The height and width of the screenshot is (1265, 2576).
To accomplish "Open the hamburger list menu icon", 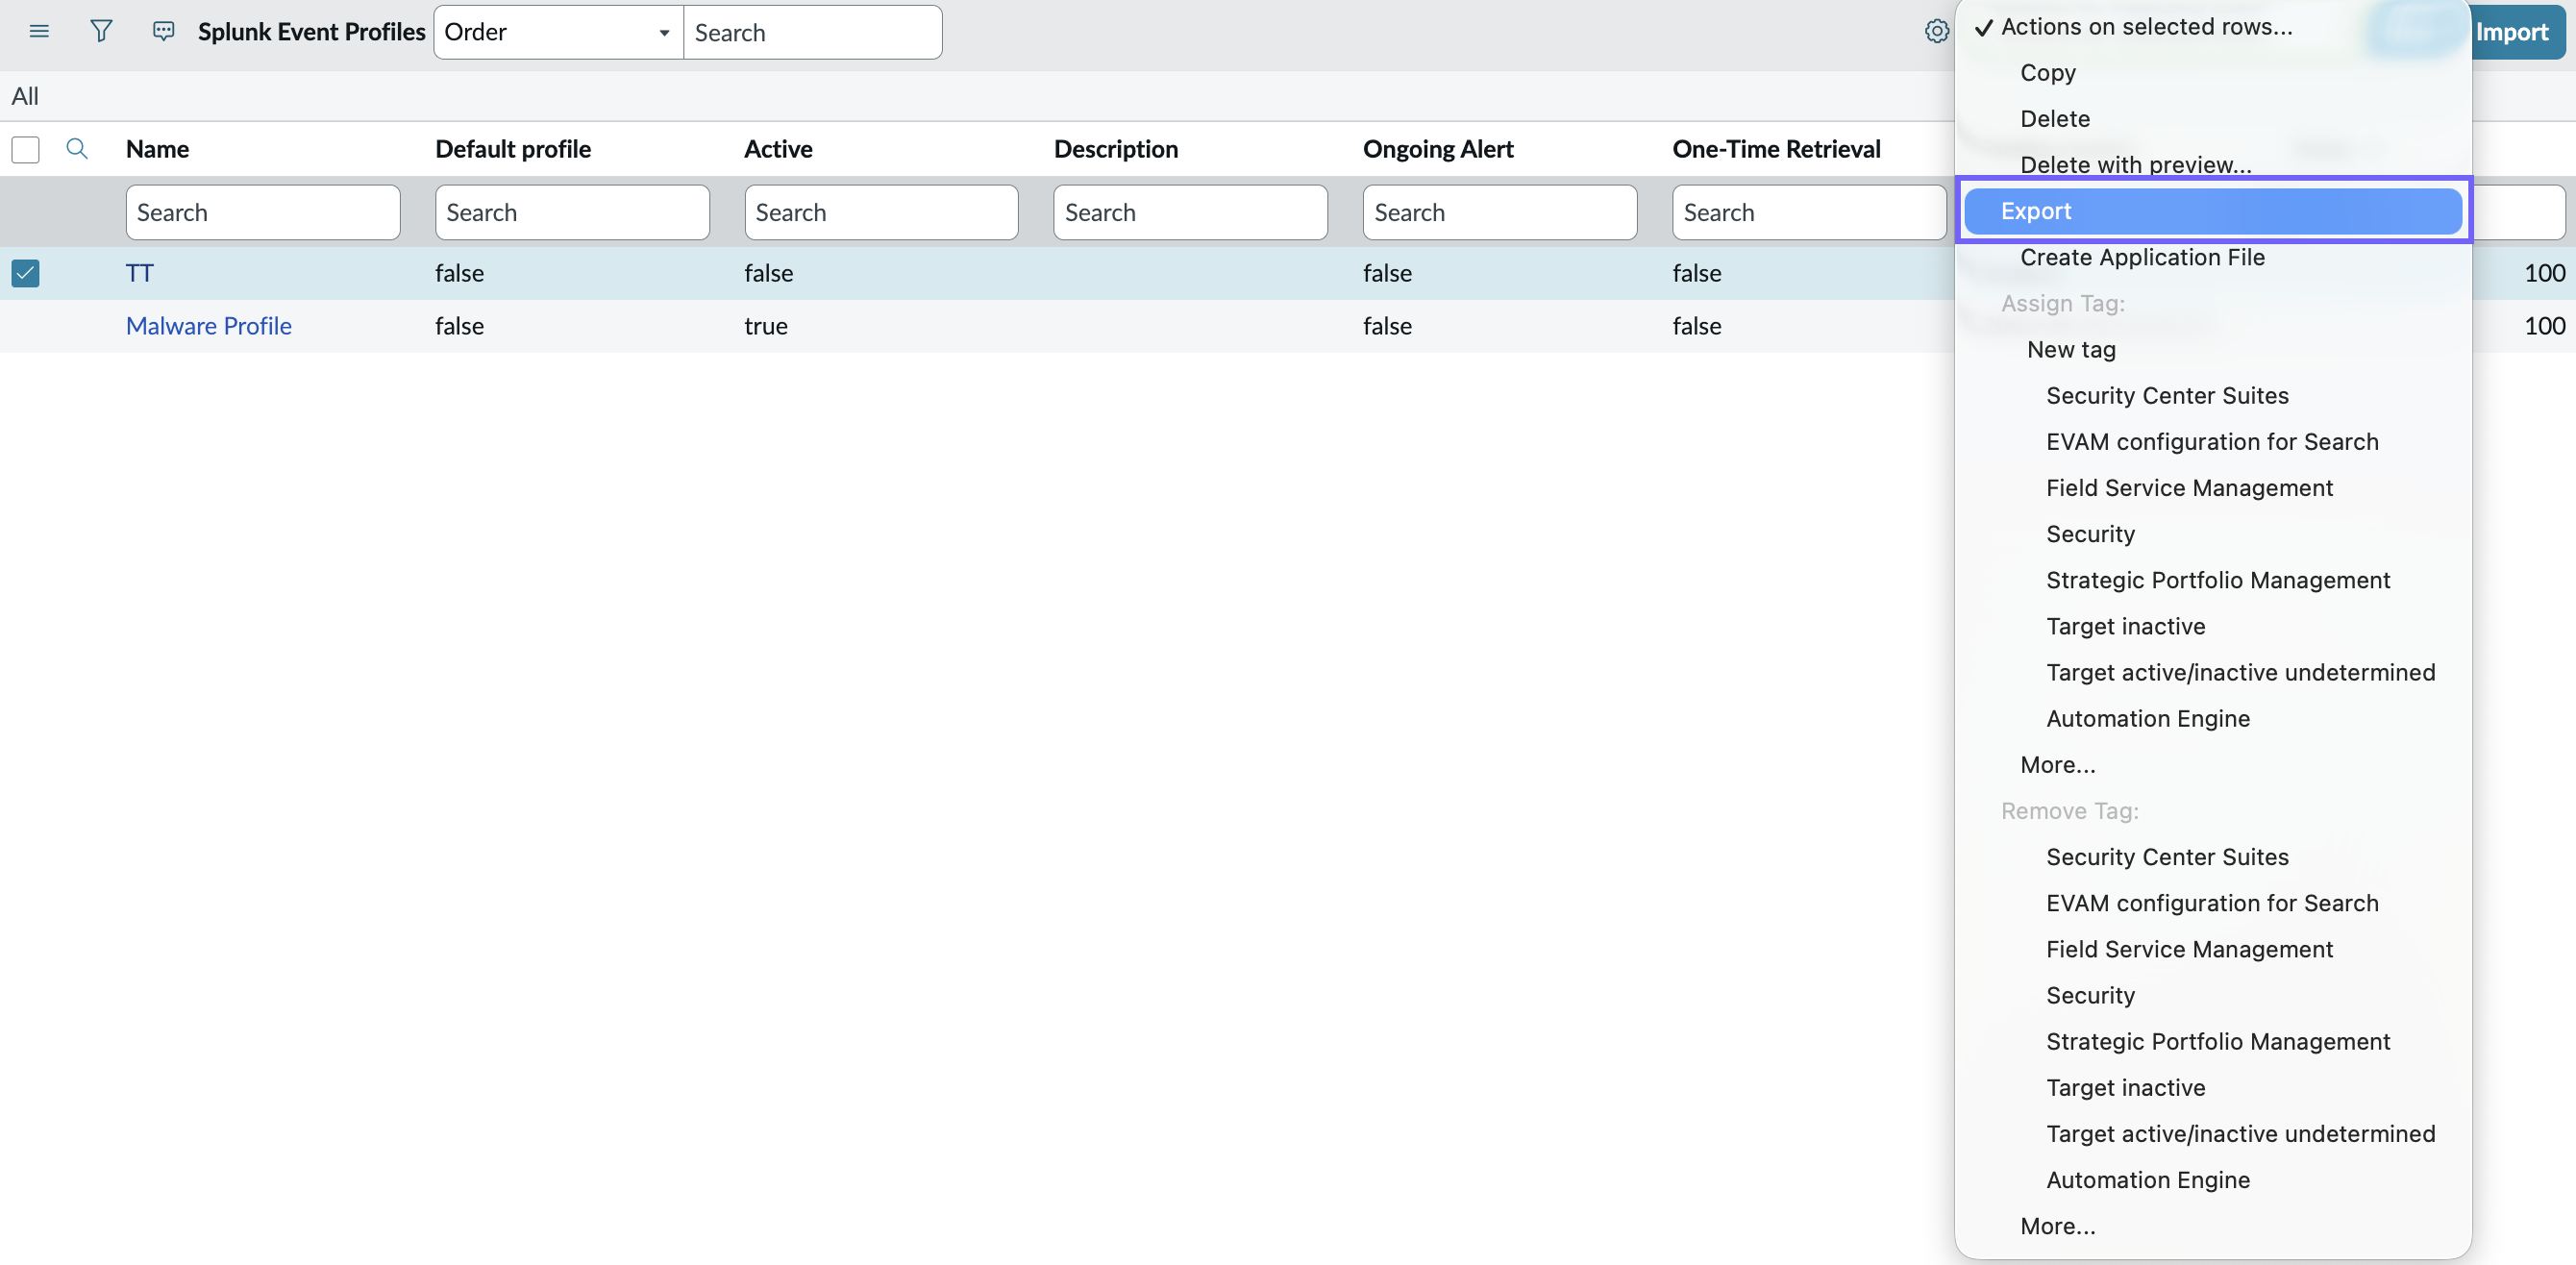I will (x=39, y=32).
